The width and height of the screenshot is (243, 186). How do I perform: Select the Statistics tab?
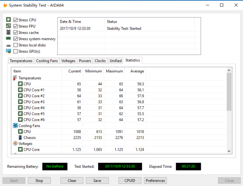tap(132, 60)
